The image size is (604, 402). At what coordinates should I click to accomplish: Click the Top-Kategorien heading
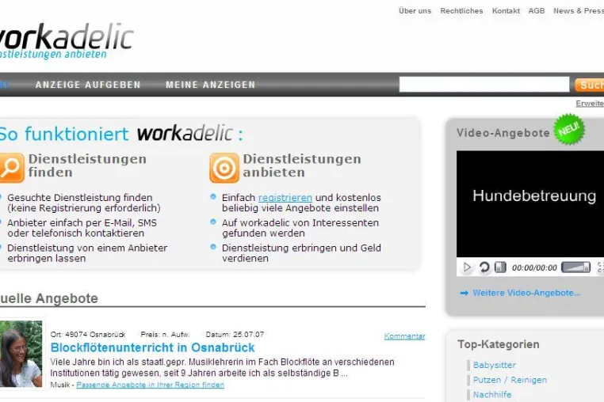(499, 344)
